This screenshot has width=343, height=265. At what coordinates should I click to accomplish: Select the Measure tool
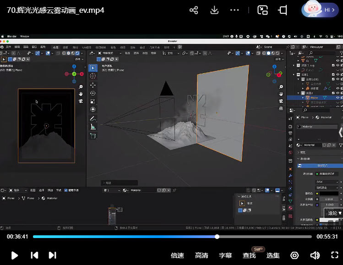point(93,127)
